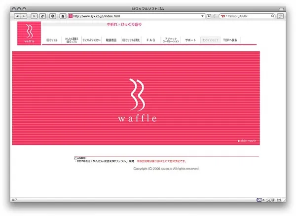This screenshot has height=216, width=296.
Task: Expand the URL history dropdown arrow
Action: tap(202, 16)
